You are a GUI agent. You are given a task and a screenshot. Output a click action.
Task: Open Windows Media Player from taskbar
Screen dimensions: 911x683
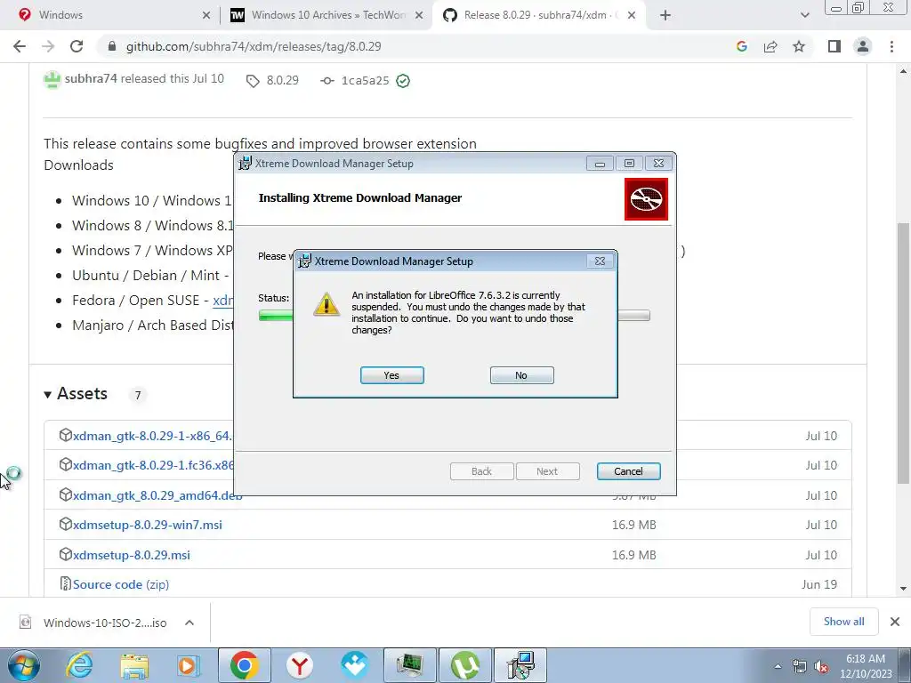(x=189, y=665)
